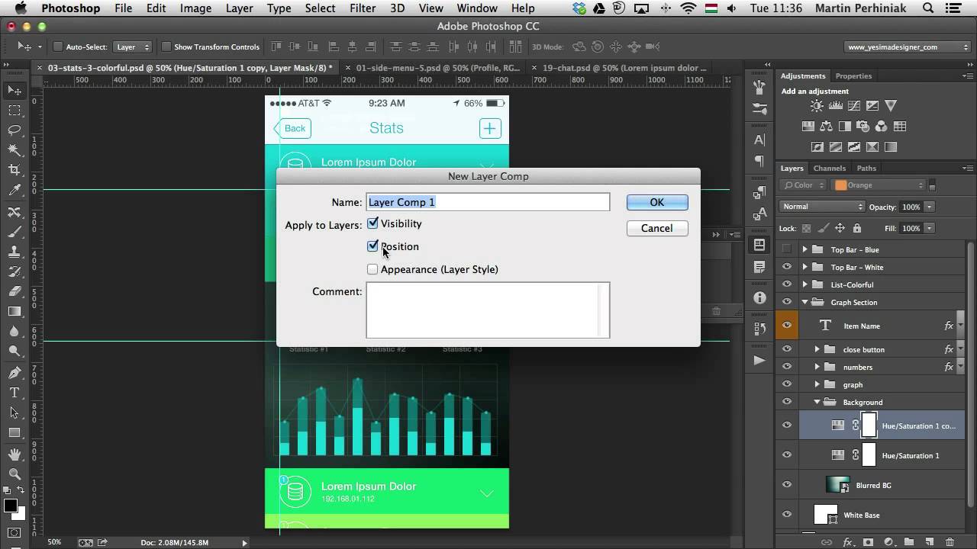This screenshot has width=977, height=549.
Task: Open the Normal blend mode dropdown
Action: pos(822,207)
